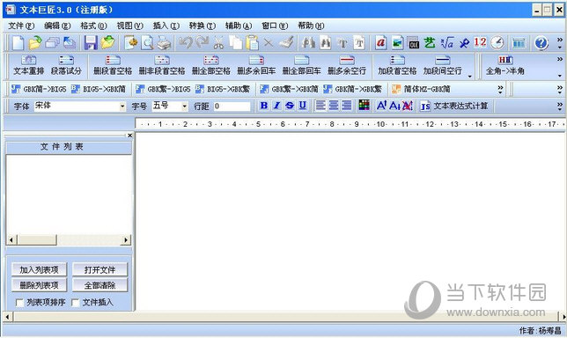Insert artistic text with the red 'a' icon
This screenshot has width=567, height=338.
point(380,42)
